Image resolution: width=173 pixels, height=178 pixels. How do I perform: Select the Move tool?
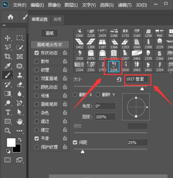coord(7,38)
